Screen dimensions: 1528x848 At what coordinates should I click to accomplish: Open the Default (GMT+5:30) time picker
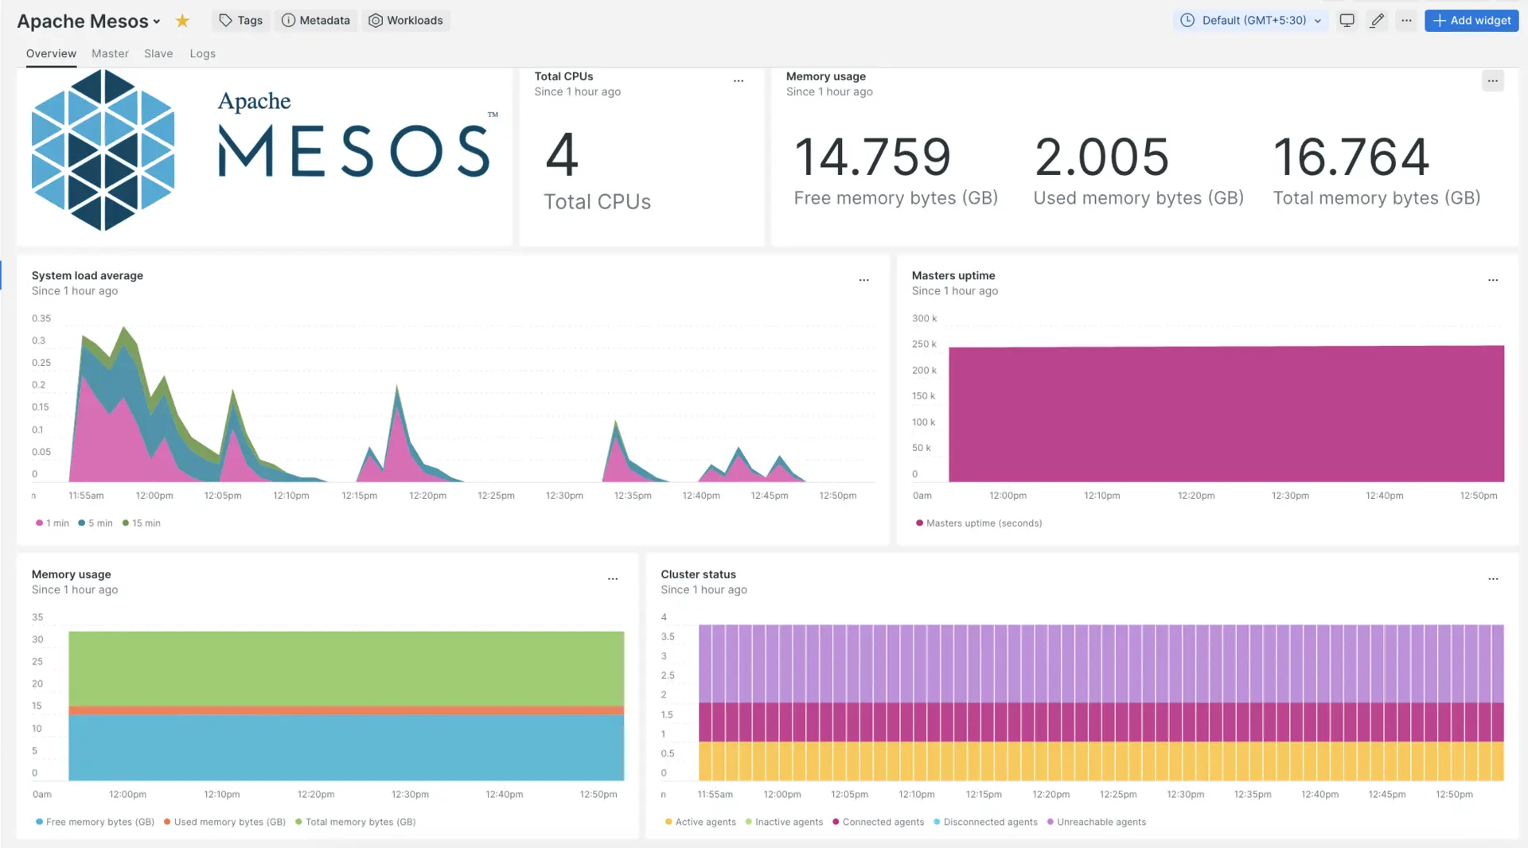pos(1249,21)
